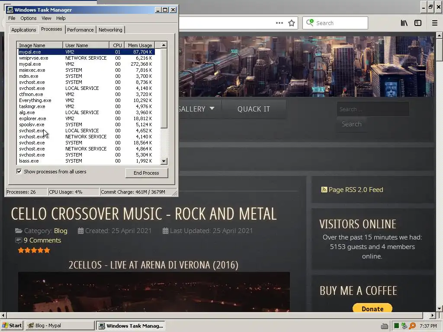Click the Created date calendar icon
This screenshot has width=443, height=332.
[x=80, y=231]
